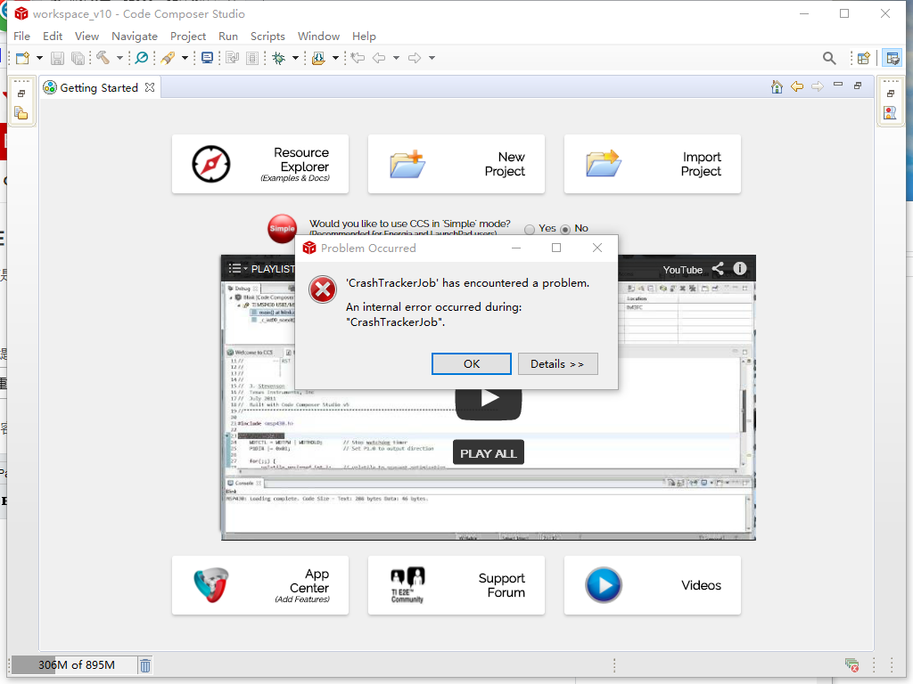Open the Window menu
The height and width of the screenshot is (684, 913).
pyautogui.click(x=318, y=36)
